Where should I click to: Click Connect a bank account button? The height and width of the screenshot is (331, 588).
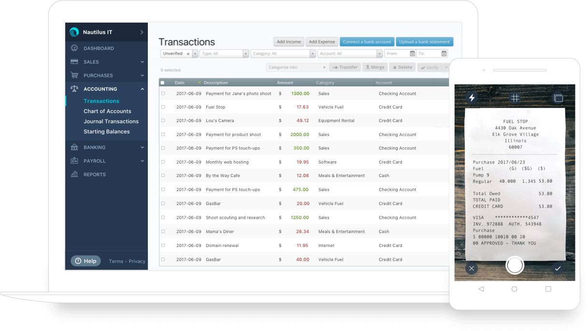click(367, 42)
